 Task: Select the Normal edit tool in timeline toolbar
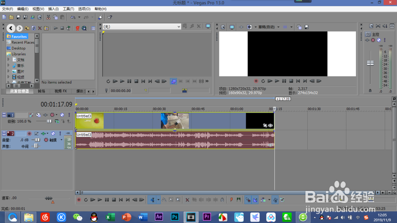153,200
